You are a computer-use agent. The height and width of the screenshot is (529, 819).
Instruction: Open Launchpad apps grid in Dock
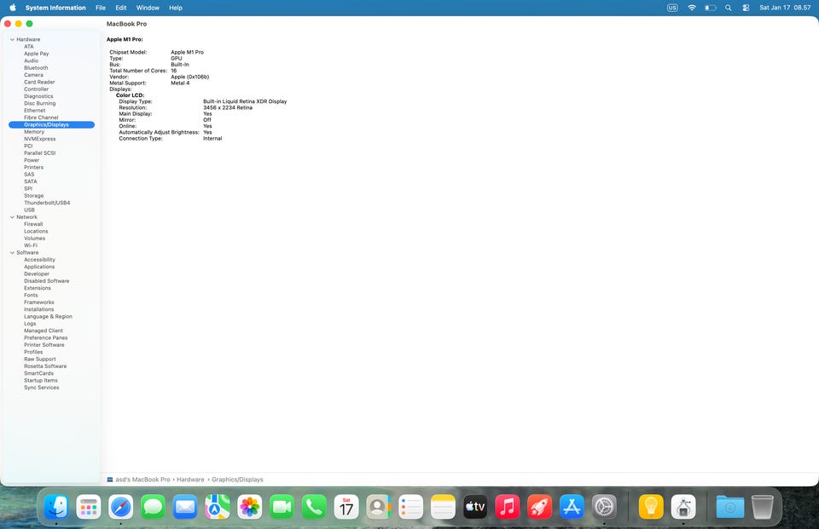tap(88, 507)
